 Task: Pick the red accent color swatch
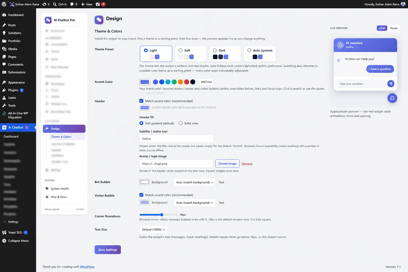coord(186,82)
